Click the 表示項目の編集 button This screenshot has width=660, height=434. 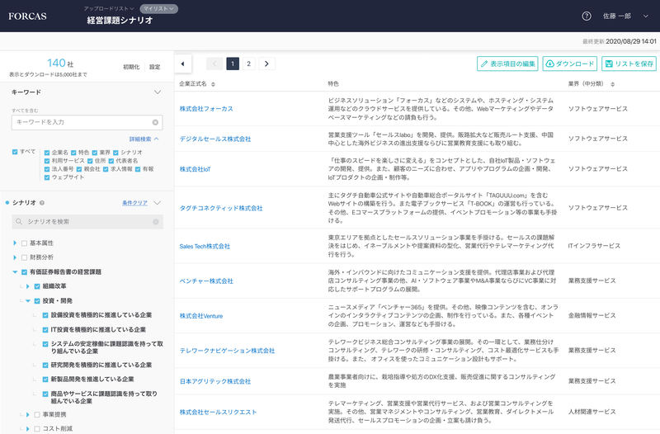coord(507,64)
